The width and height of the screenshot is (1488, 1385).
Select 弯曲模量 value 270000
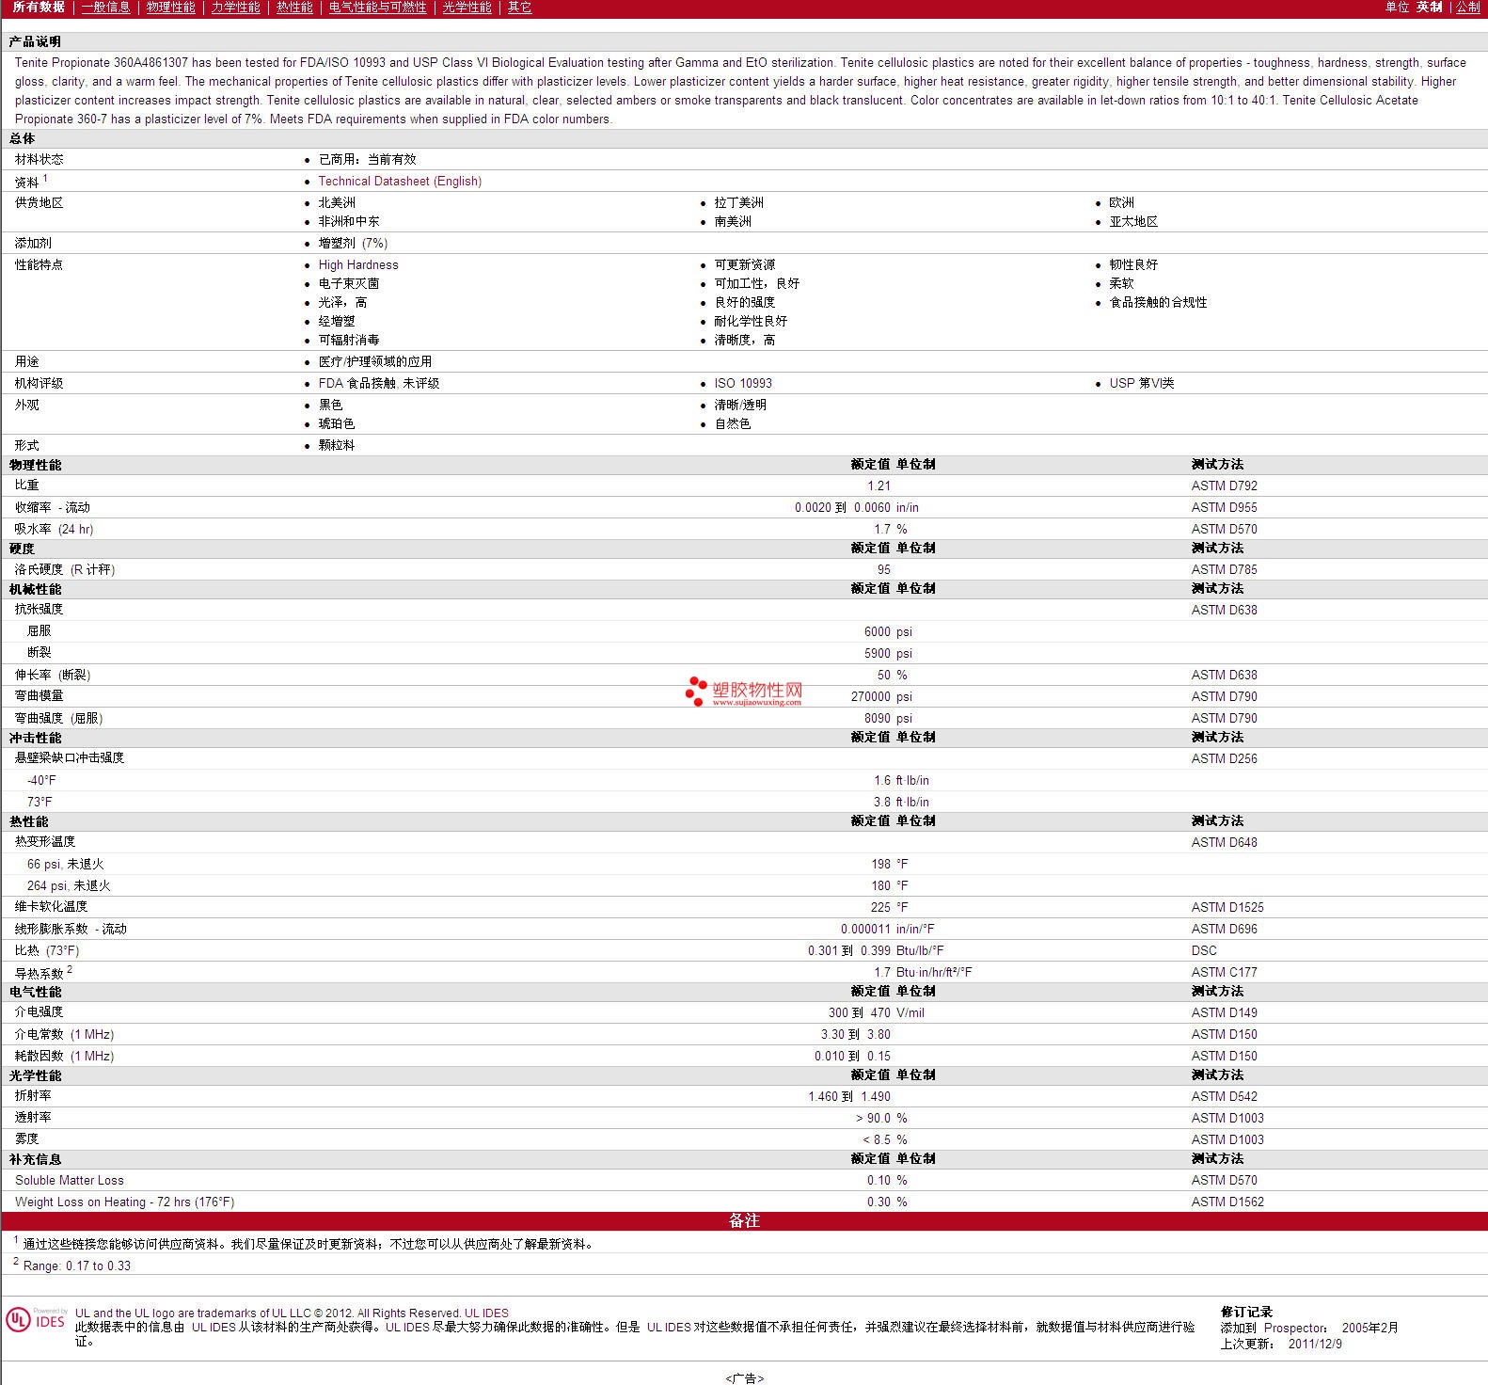[x=870, y=696]
